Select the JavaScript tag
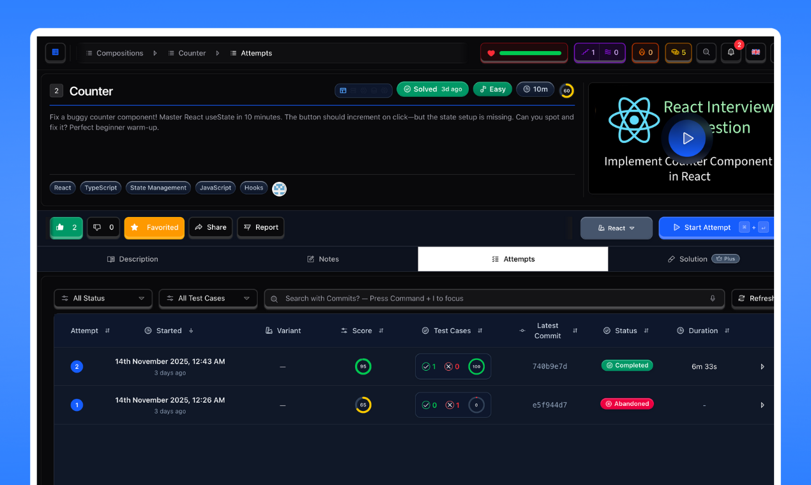811x485 pixels. pyautogui.click(x=215, y=188)
